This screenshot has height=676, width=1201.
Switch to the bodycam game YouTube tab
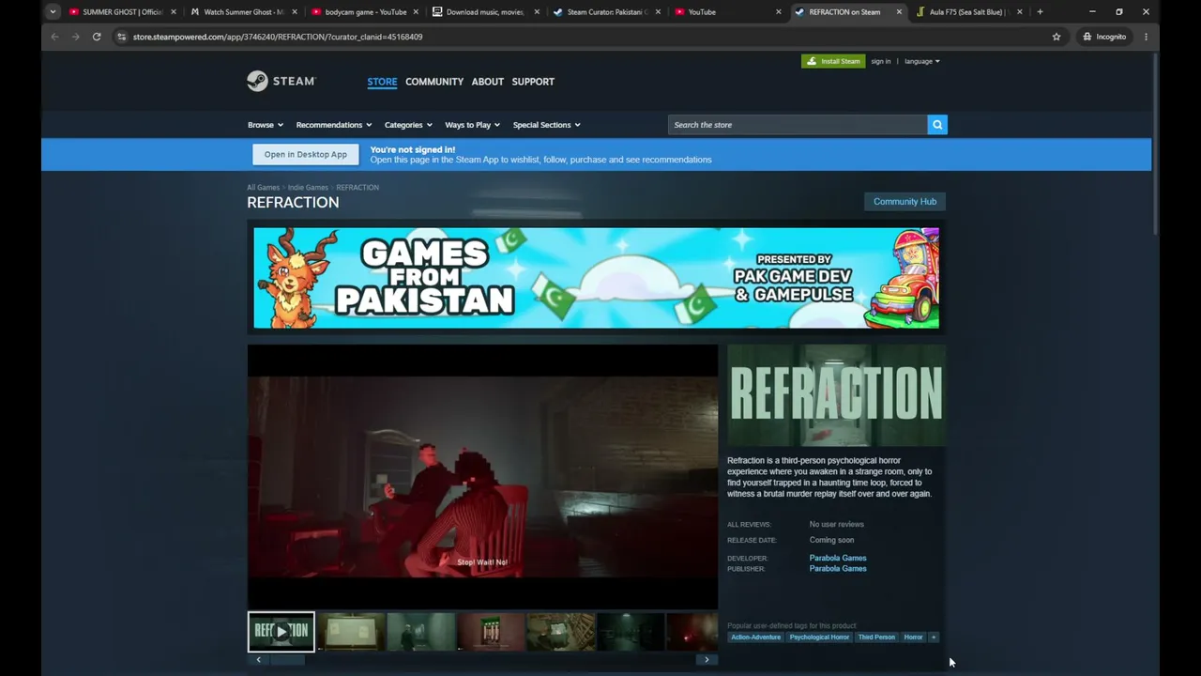click(x=359, y=12)
